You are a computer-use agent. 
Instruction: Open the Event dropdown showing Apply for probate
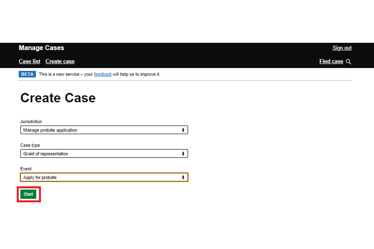point(104,177)
